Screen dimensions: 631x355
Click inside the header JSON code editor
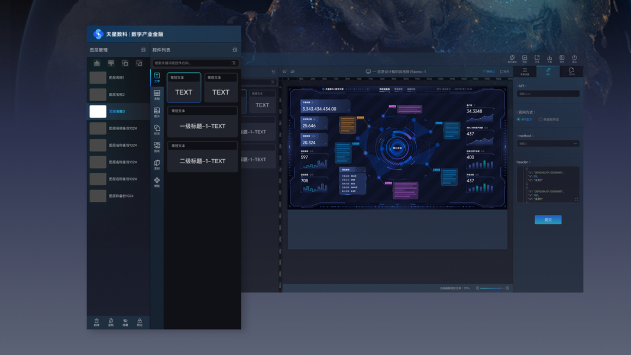tap(548, 185)
